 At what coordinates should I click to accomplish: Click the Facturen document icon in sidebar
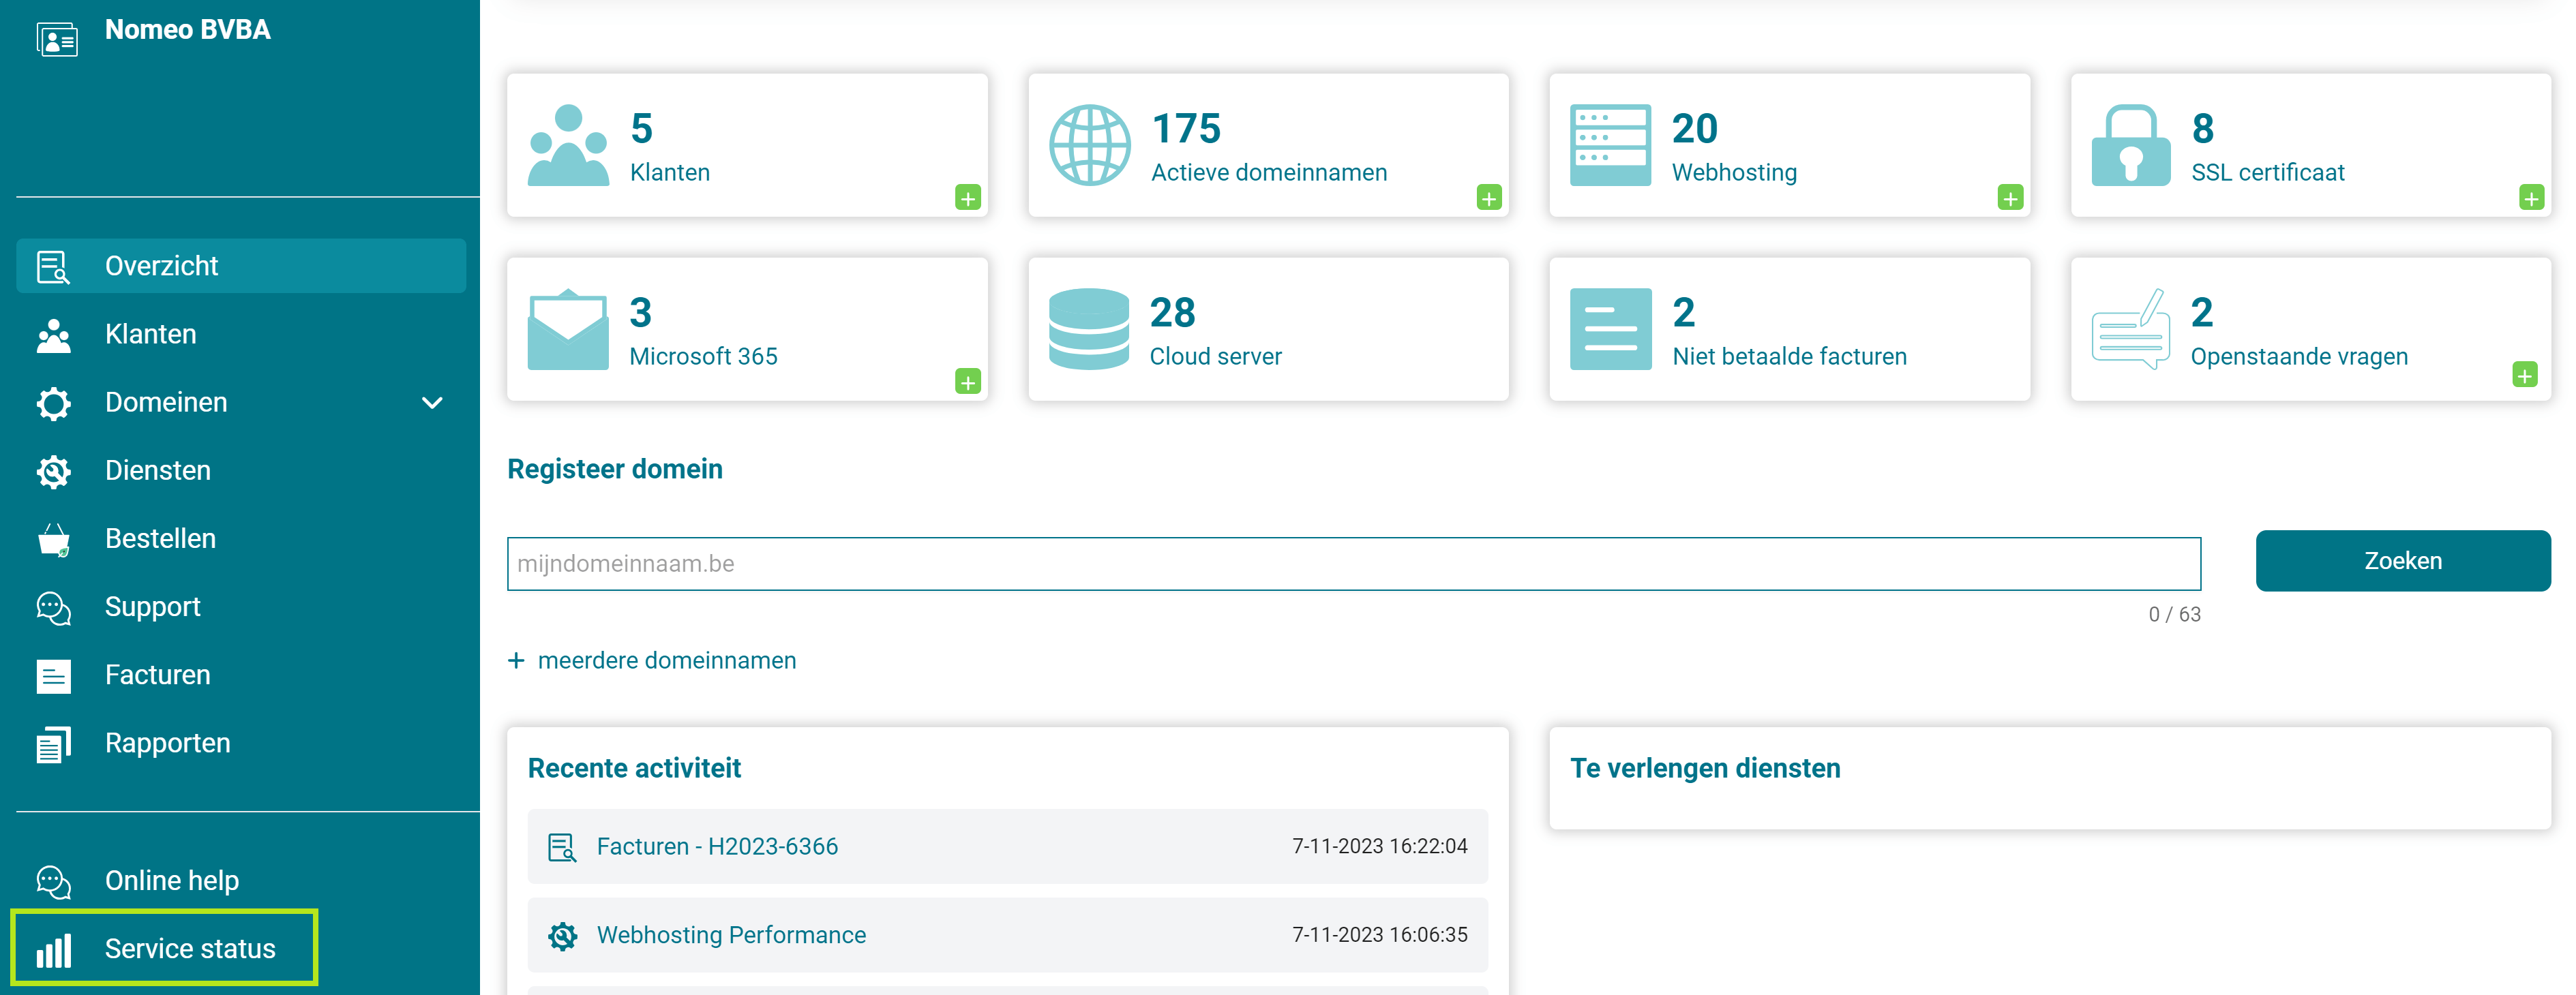(53, 676)
